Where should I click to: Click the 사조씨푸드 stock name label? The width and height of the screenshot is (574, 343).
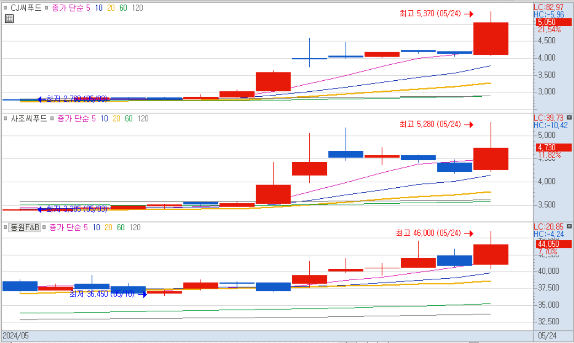[x=28, y=119]
